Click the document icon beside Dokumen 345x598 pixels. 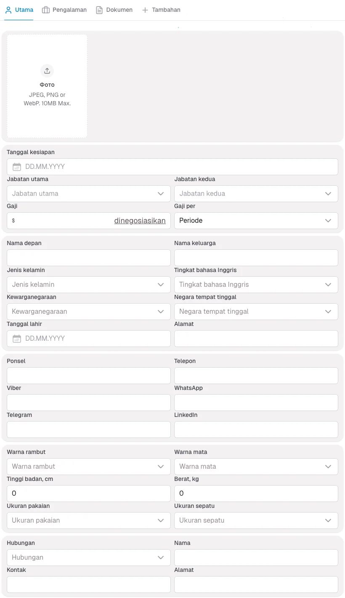(100, 9)
